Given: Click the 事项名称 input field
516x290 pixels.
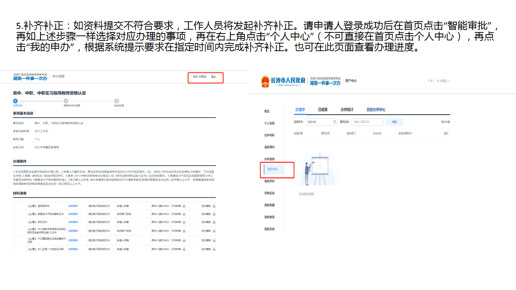Looking at the screenshot, I should [x=367, y=122].
